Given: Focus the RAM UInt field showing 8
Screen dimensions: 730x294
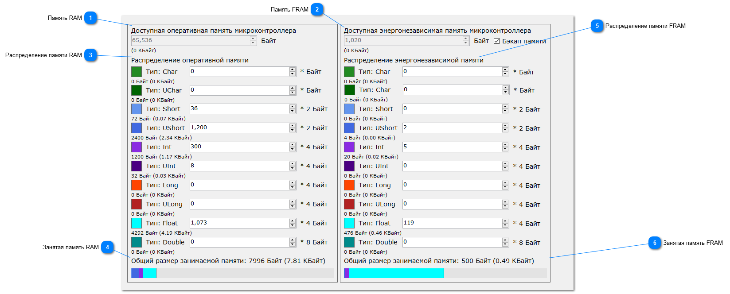Looking at the screenshot, I should point(243,166).
